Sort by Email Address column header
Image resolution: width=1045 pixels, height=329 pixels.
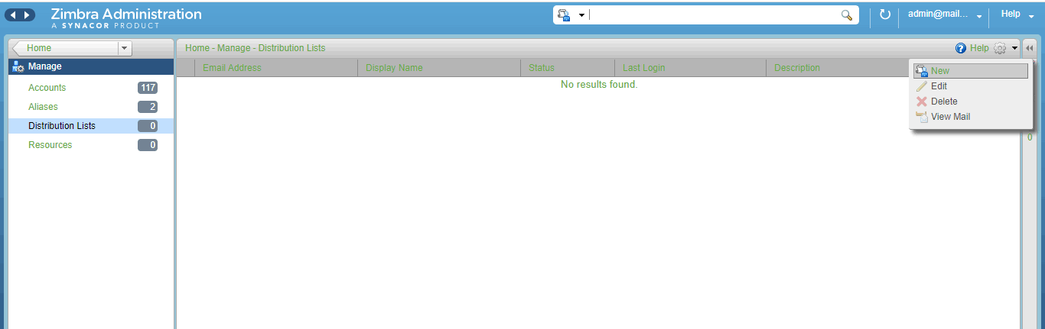[275, 68]
